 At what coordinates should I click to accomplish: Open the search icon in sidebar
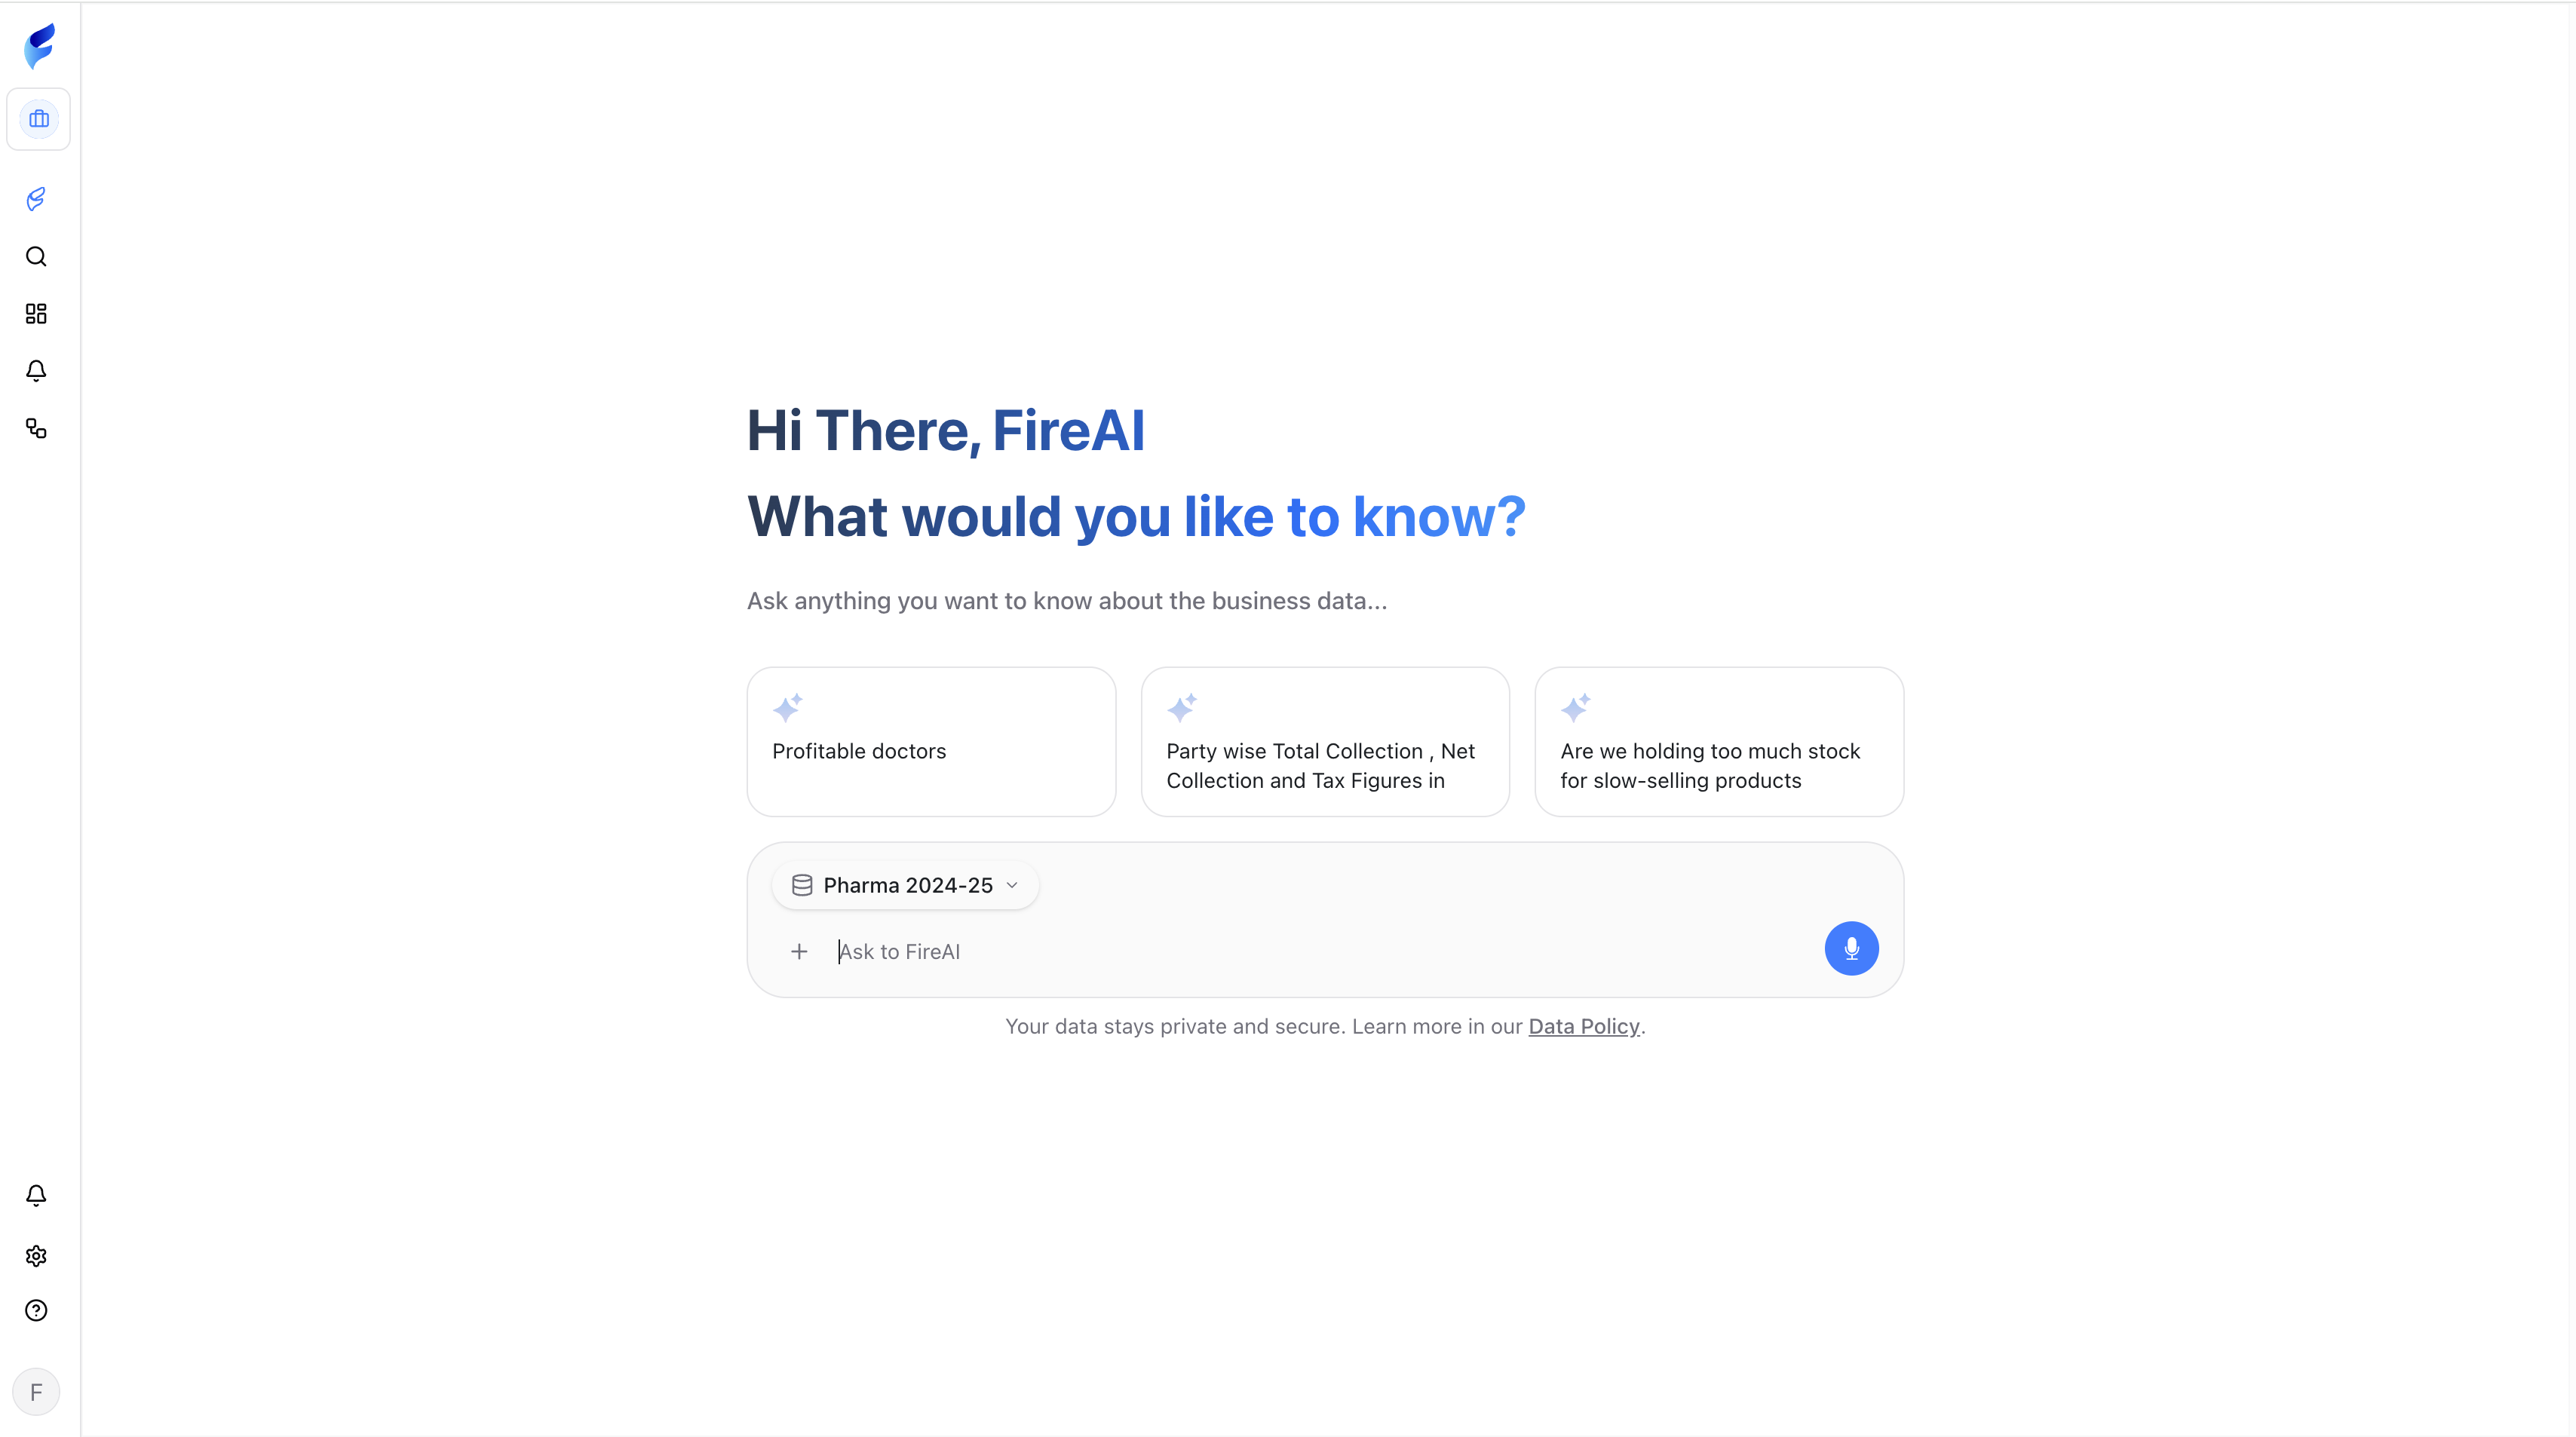pyautogui.click(x=36, y=257)
